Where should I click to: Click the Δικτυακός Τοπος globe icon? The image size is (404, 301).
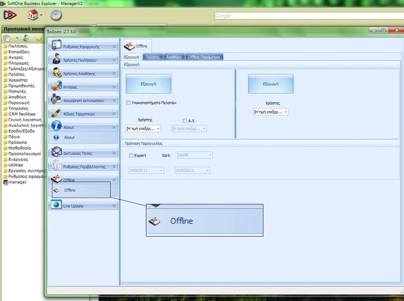56,152
